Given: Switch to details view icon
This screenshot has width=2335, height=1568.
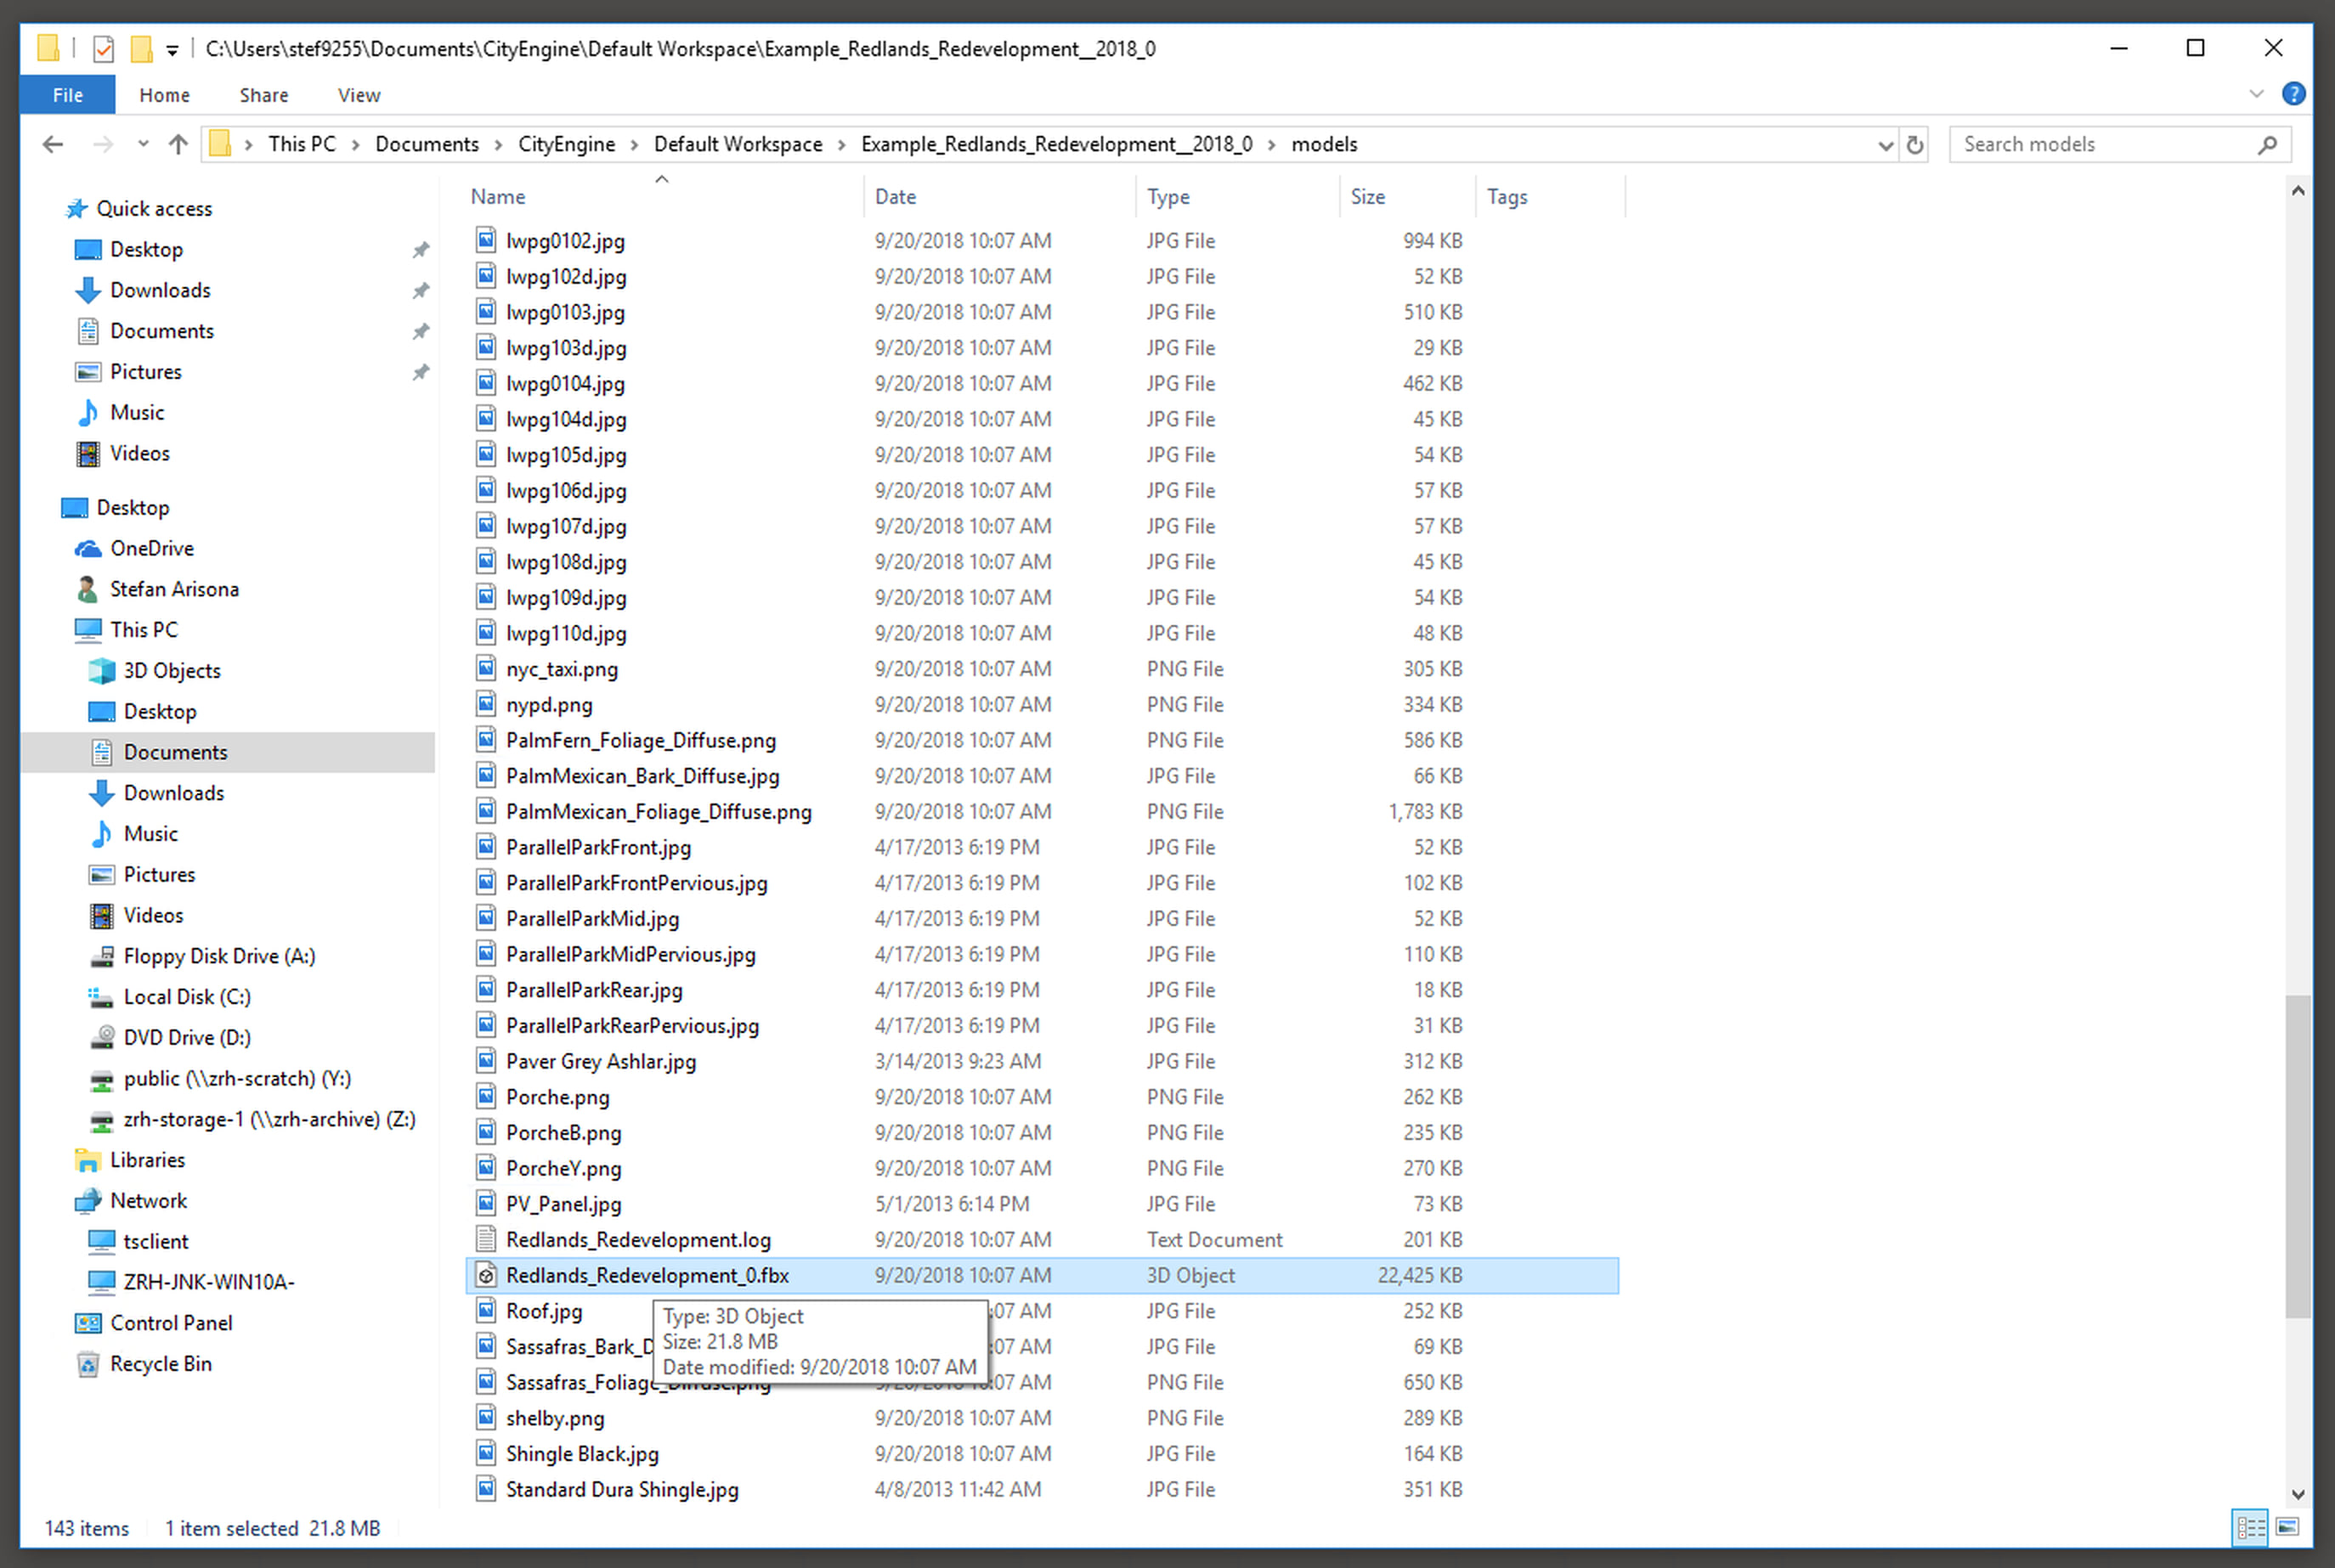Looking at the screenshot, I should click(2250, 1527).
